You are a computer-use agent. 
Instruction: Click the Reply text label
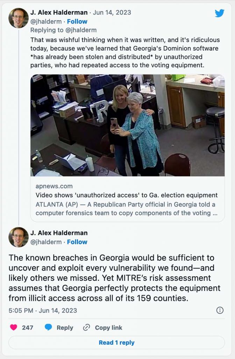pyautogui.click(x=65, y=327)
